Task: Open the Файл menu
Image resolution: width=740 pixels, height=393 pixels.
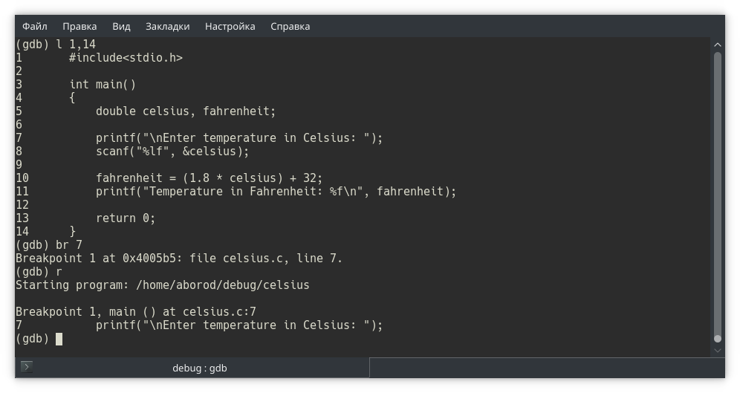Action: point(35,26)
